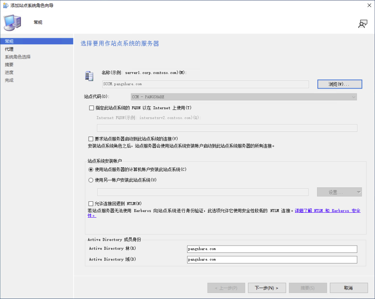Click the alternate account input field

coord(203,192)
